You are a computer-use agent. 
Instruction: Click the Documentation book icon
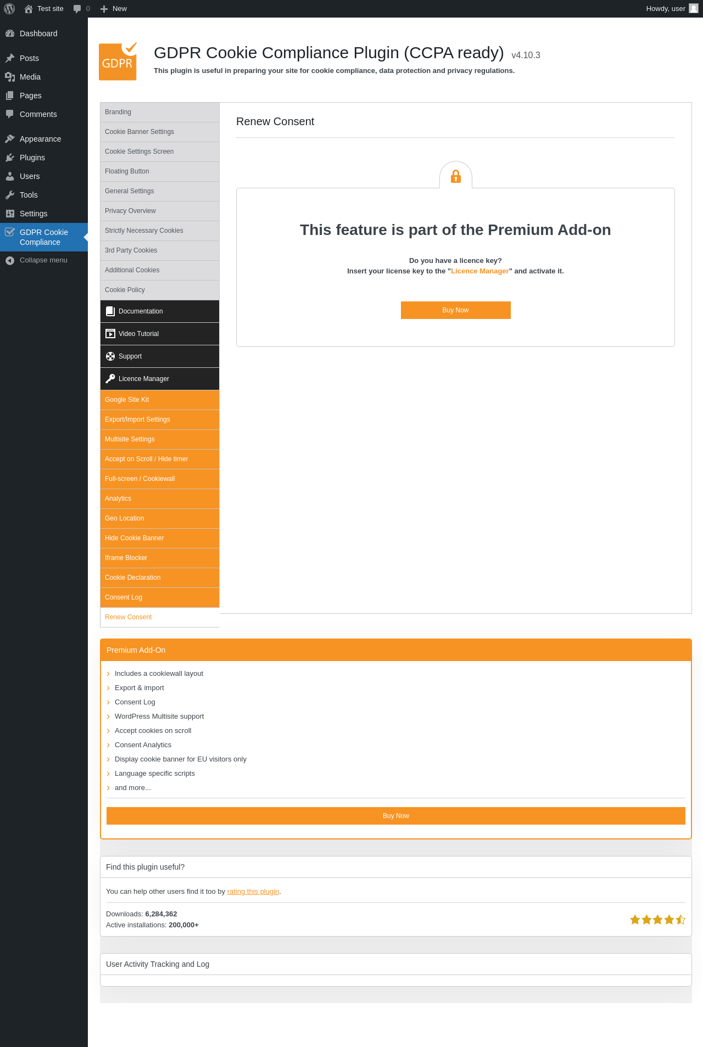click(x=110, y=311)
